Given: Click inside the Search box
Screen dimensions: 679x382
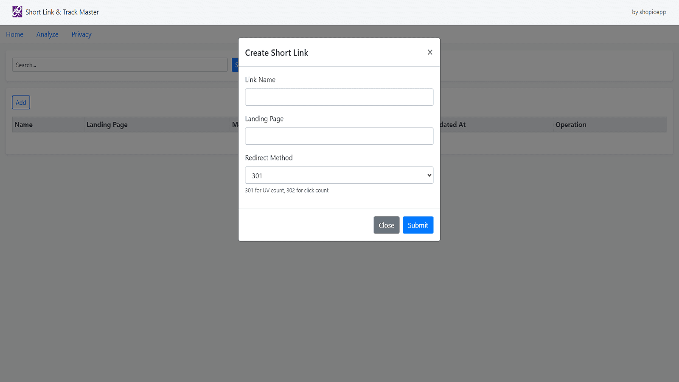Looking at the screenshot, I should pos(120,65).
